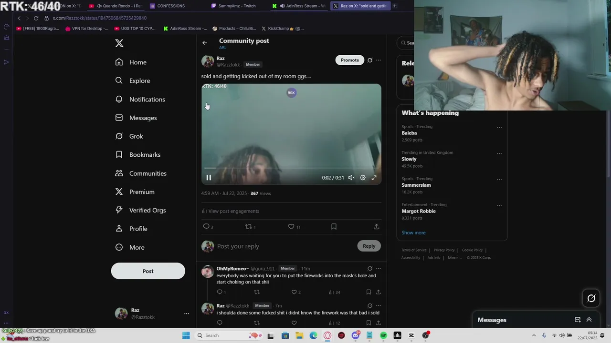
Task: Open more options on Raz's 7m reply
Action: [379, 306]
